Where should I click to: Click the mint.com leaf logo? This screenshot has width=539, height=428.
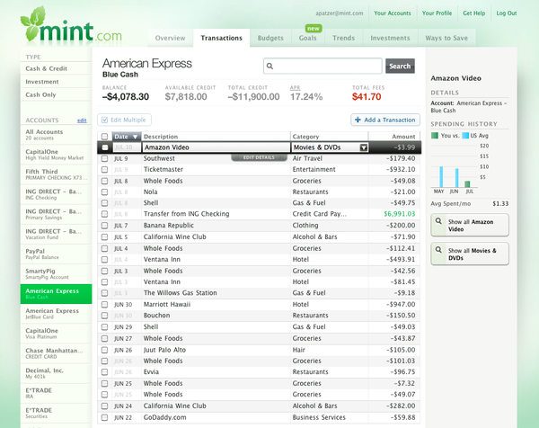(33, 22)
